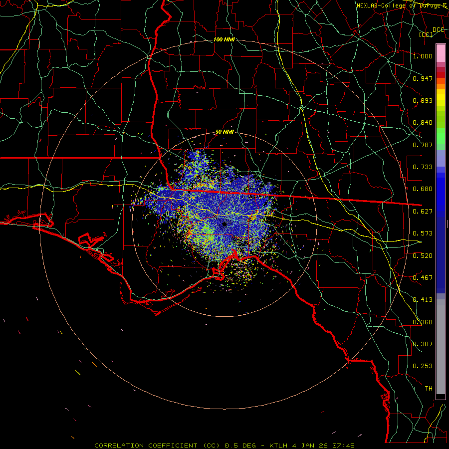Click the 1.000 value on the color scale

[423, 56]
